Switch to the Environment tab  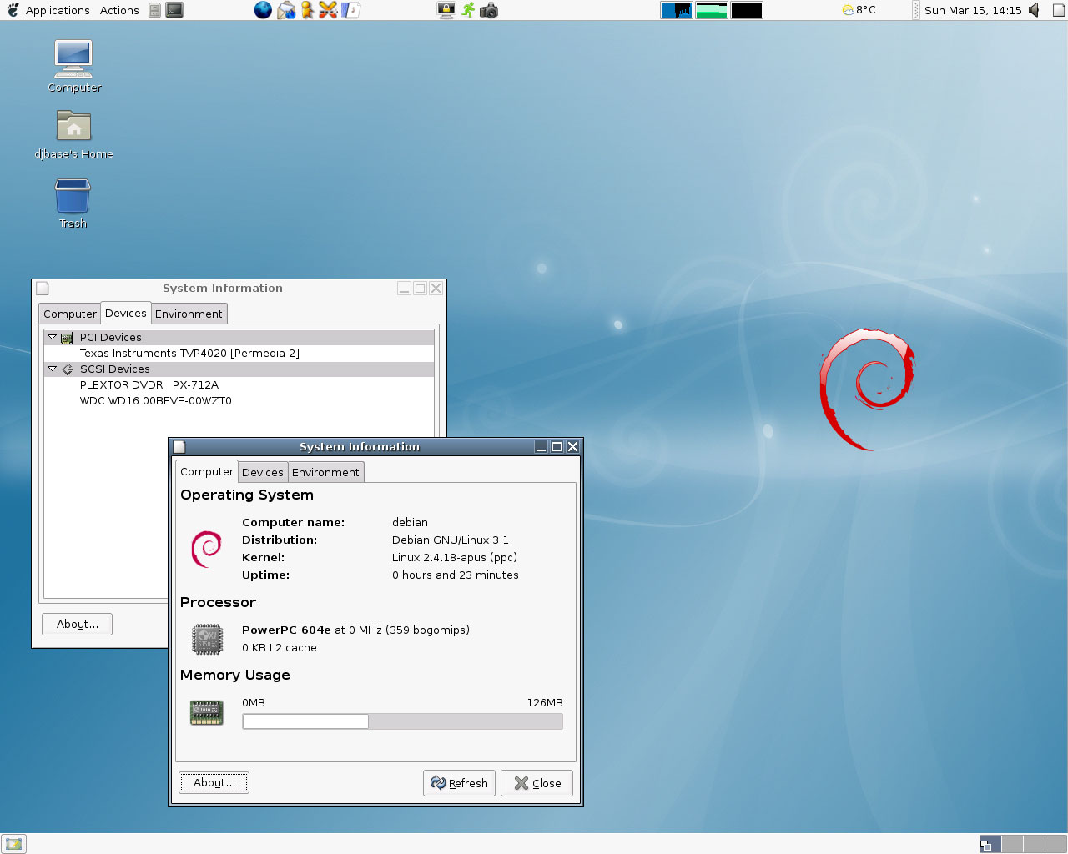(x=325, y=471)
